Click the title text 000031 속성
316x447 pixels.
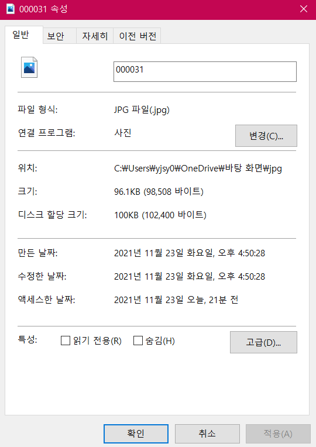tap(43, 9)
